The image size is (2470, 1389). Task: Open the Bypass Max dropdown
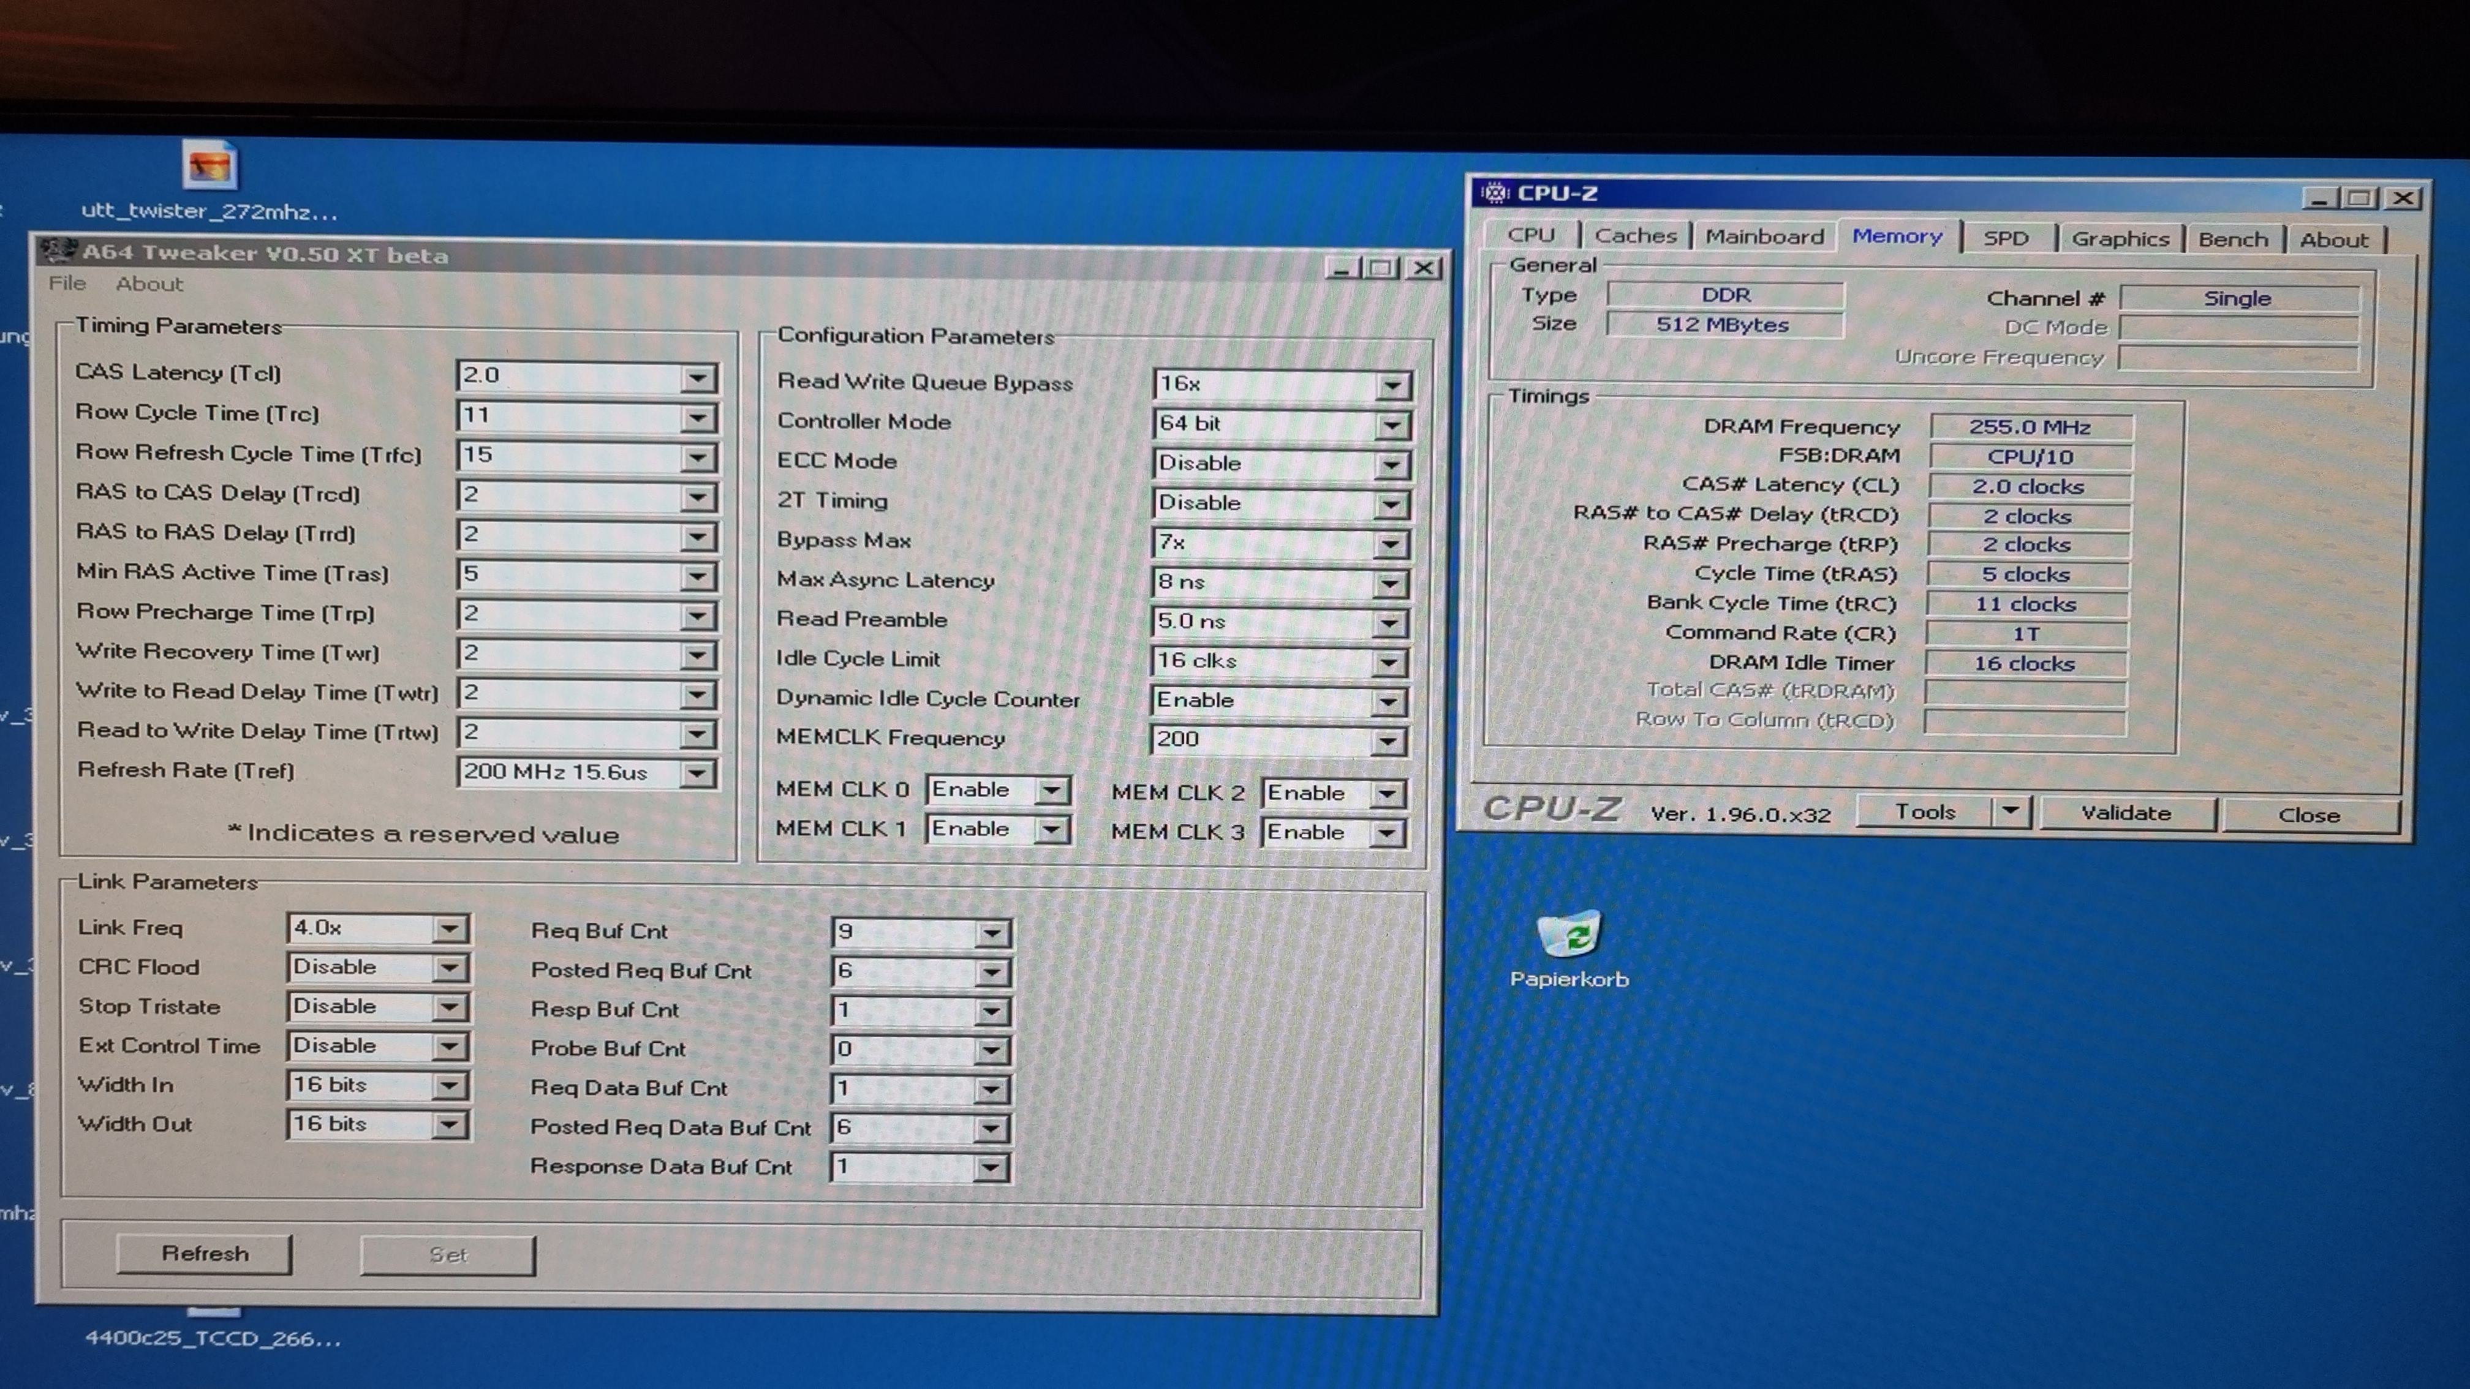click(x=1391, y=543)
